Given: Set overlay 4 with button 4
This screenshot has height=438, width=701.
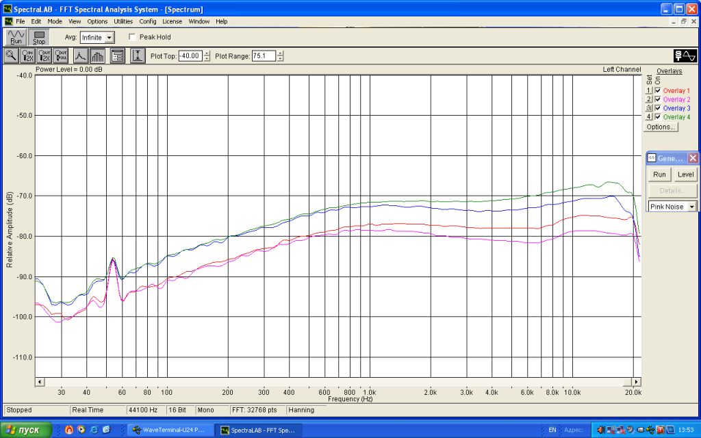Looking at the screenshot, I should [x=649, y=116].
